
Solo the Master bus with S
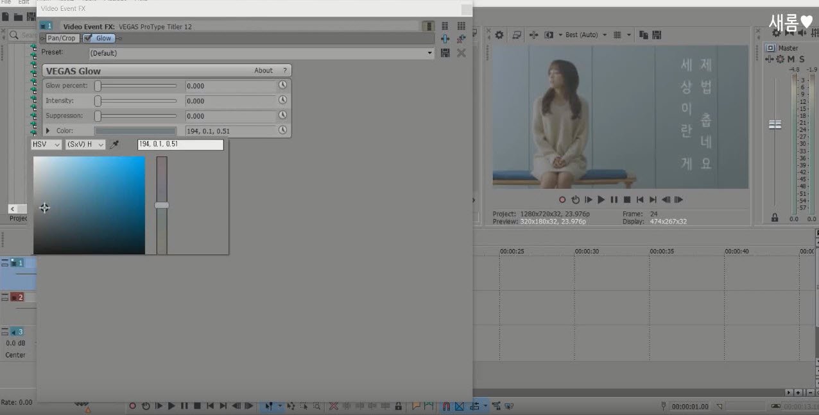(802, 59)
